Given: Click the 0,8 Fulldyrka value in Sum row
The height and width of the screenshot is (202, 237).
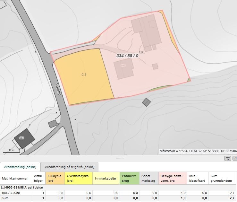Looking at the screenshot, I should [x=61, y=198].
